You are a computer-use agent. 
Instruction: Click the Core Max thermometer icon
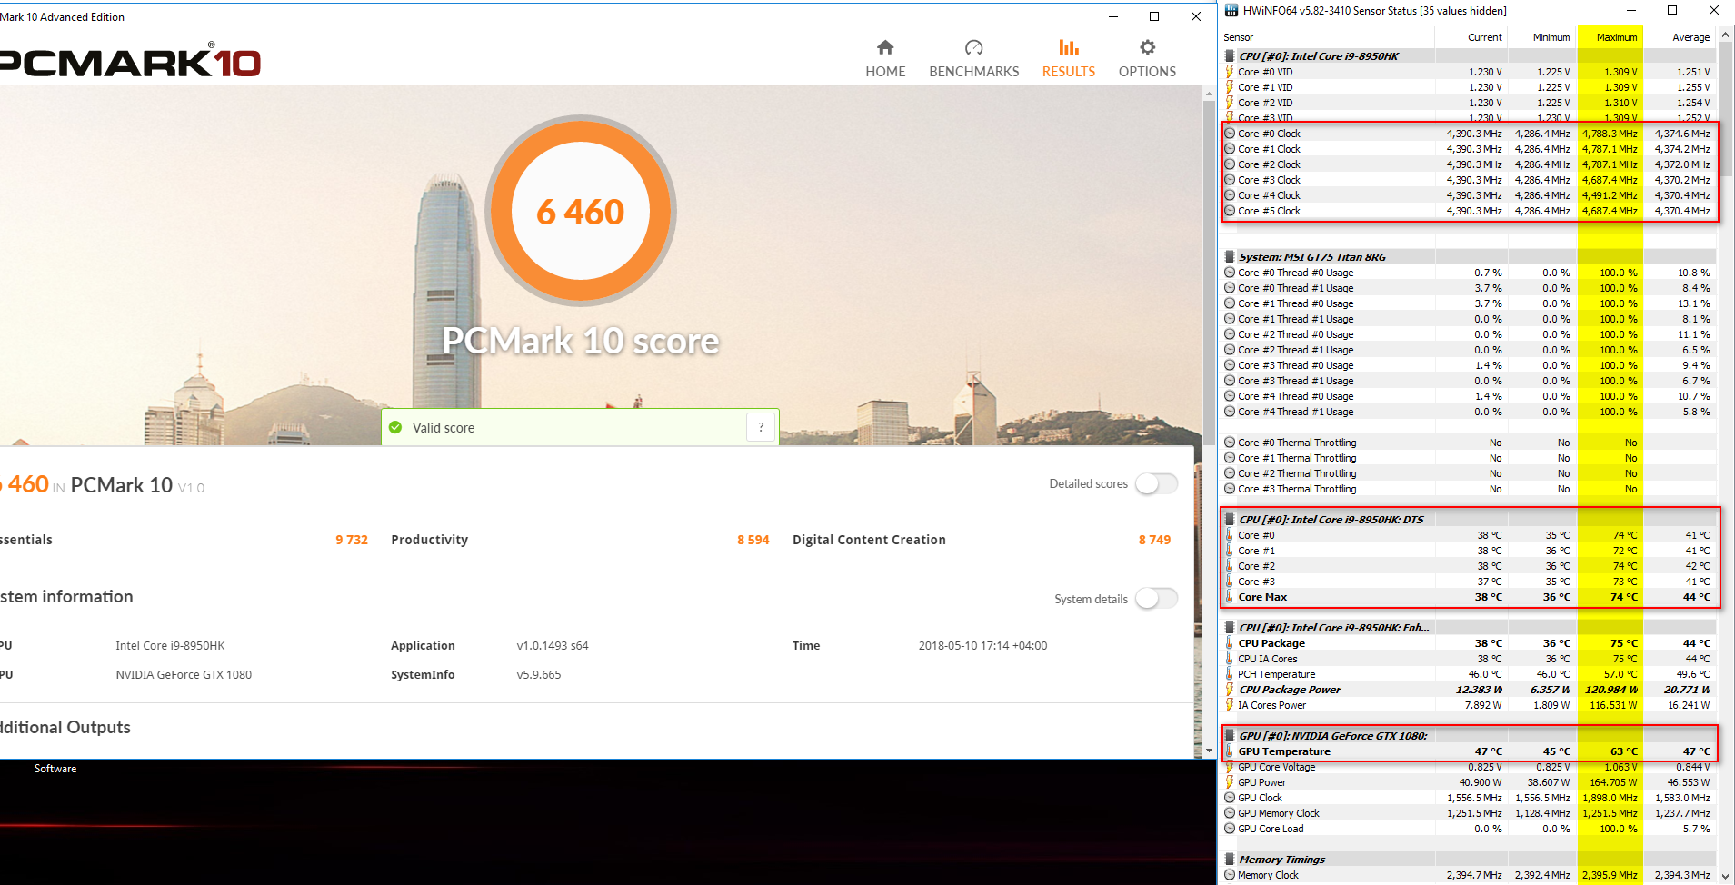[1230, 597]
